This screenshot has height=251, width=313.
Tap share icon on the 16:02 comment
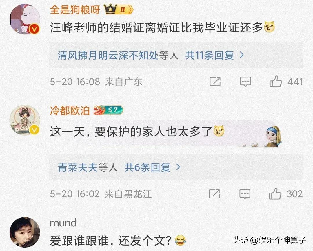(x=214, y=194)
